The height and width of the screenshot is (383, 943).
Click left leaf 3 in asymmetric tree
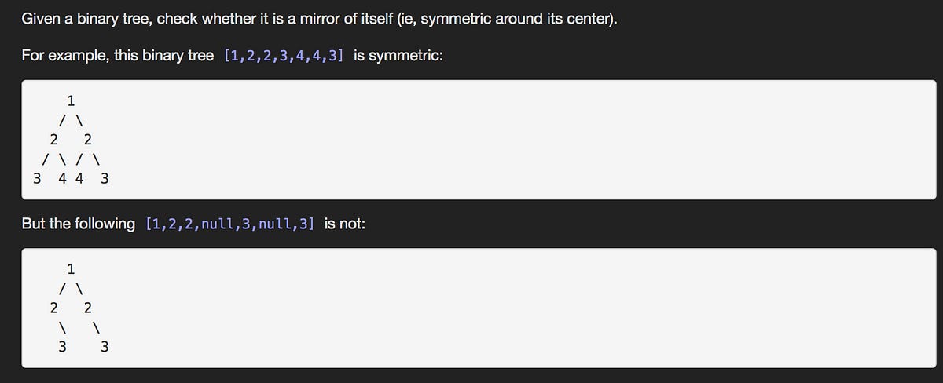point(62,345)
